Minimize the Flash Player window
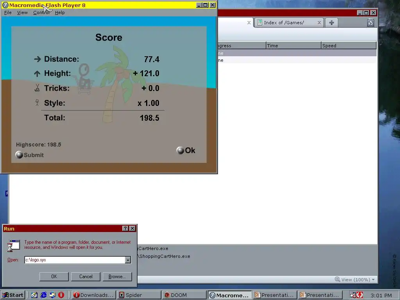Image resolution: width=400 pixels, height=300 pixels. 199,5
